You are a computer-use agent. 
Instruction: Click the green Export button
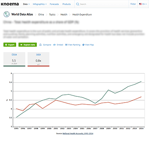(10, 45)
